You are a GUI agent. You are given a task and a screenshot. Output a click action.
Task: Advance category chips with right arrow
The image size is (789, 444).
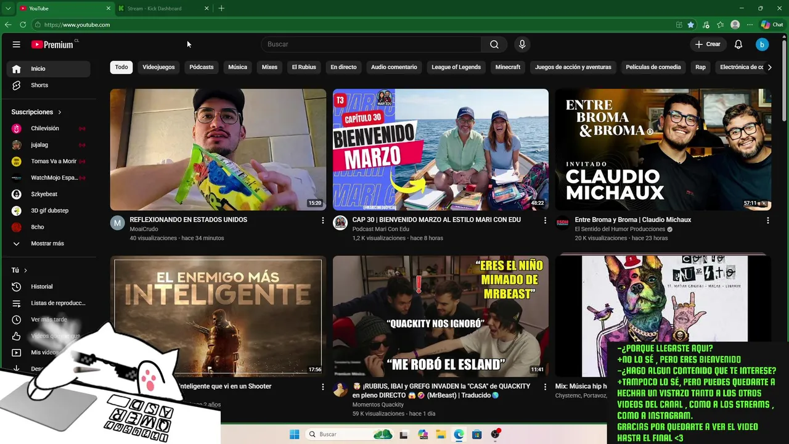(x=769, y=67)
